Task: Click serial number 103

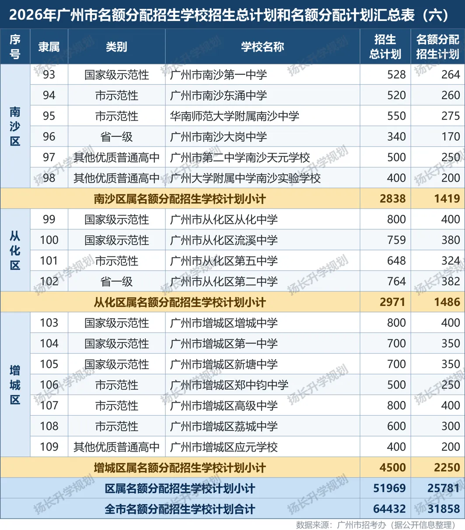Action: (x=49, y=323)
